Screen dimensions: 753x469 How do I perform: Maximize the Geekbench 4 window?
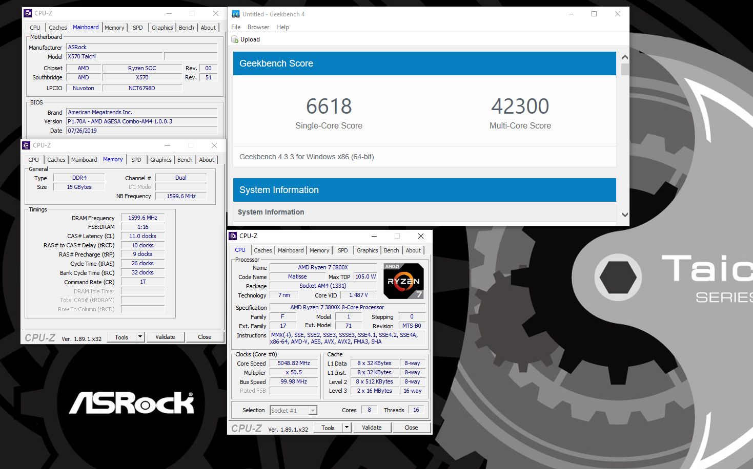pyautogui.click(x=594, y=14)
